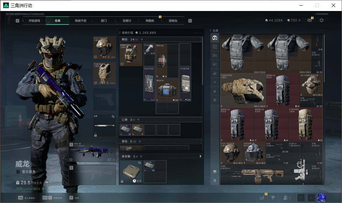Click the swap arrows on the safe box slot
This screenshot has height=203, width=342.
[139, 163]
